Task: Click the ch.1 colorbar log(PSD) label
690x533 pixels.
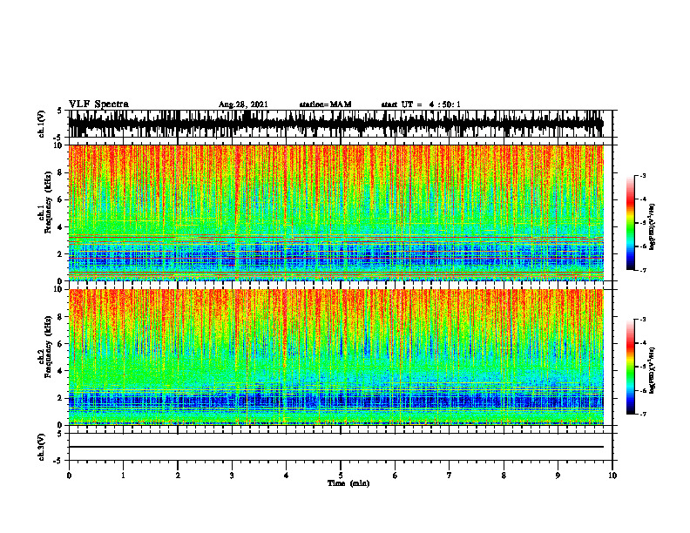Action: pos(652,227)
